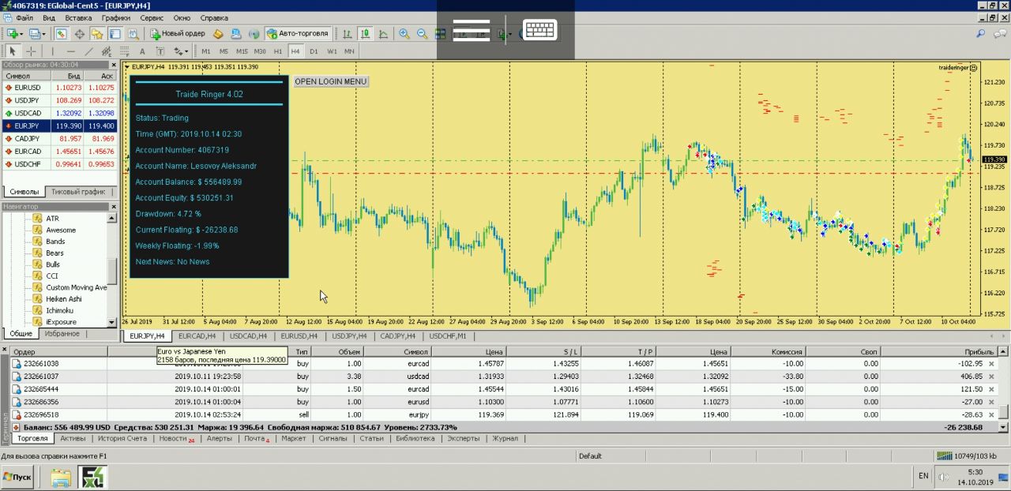The image size is (1011, 491).
Task: Select the cursor arrow tool
Action: tap(13, 51)
